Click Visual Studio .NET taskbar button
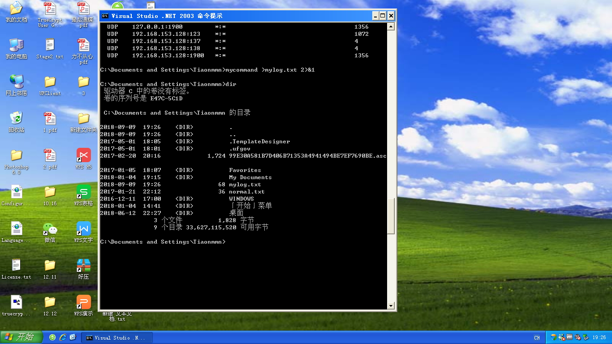The width and height of the screenshot is (612, 344). tap(116, 338)
